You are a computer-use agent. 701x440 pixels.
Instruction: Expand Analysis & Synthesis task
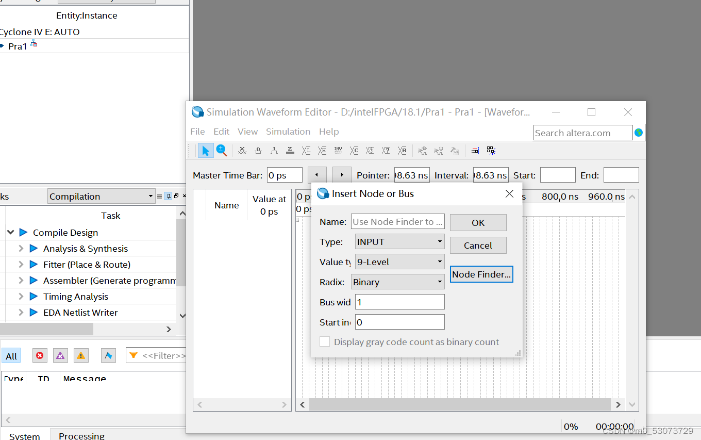coord(21,248)
